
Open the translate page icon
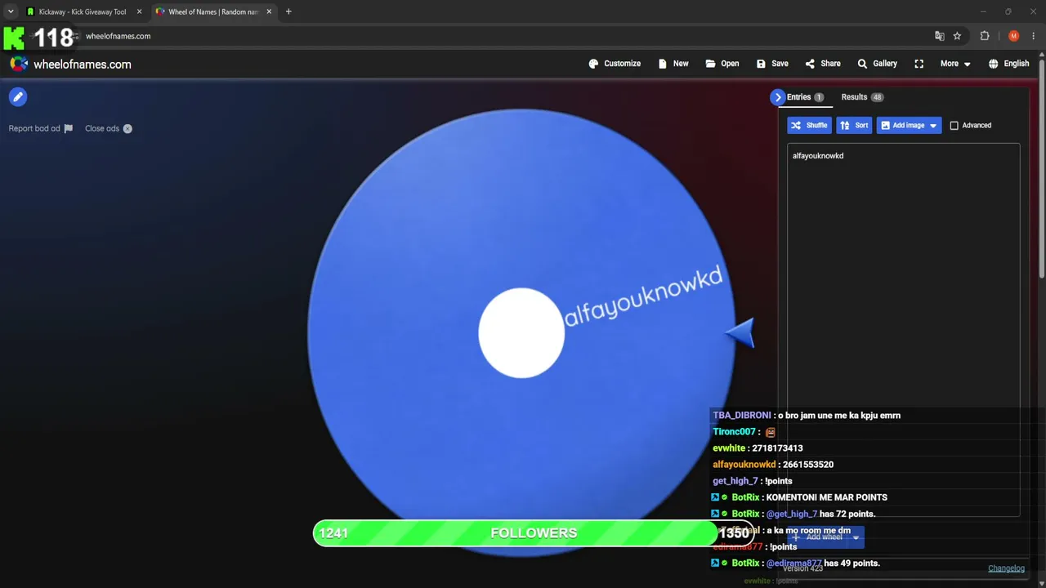click(940, 36)
